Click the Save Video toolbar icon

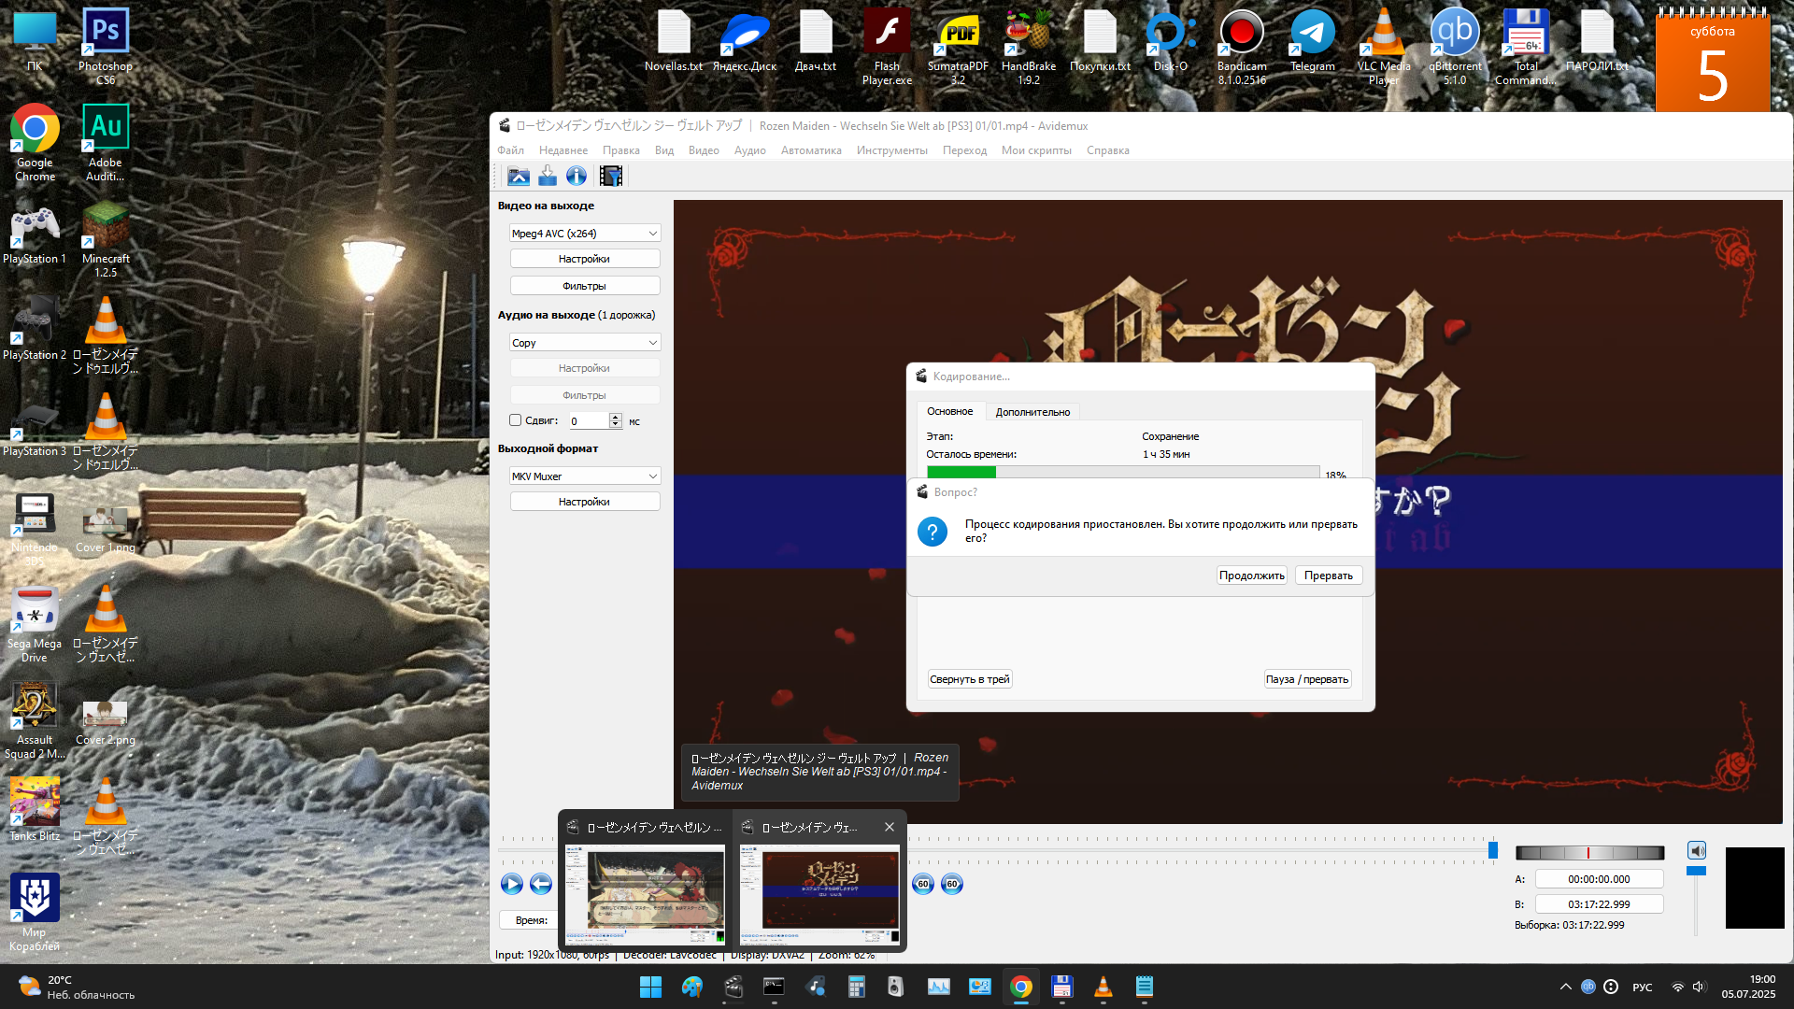(x=548, y=176)
